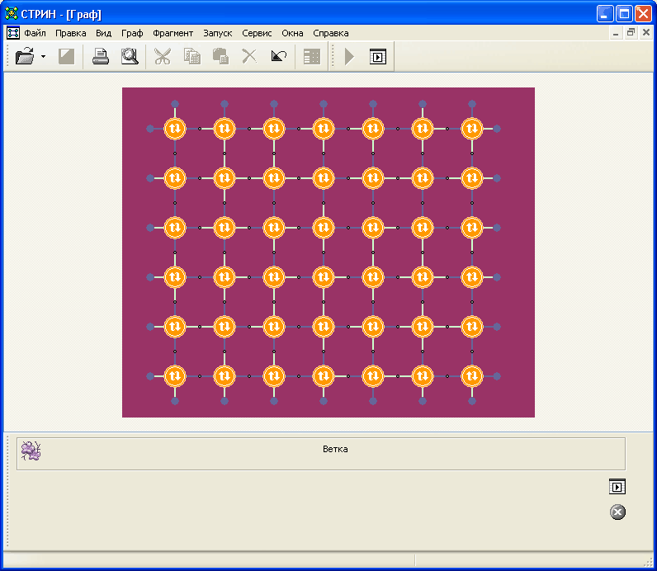Image resolution: width=657 pixels, height=571 pixels.
Task: Click the branch plant icon beside Ветка
Action: click(x=31, y=451)
